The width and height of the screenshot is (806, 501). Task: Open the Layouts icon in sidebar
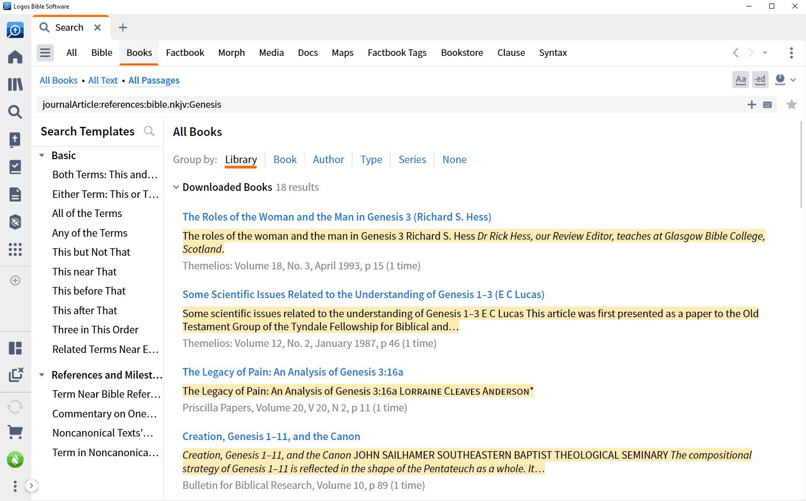click(x=15, y=348)
